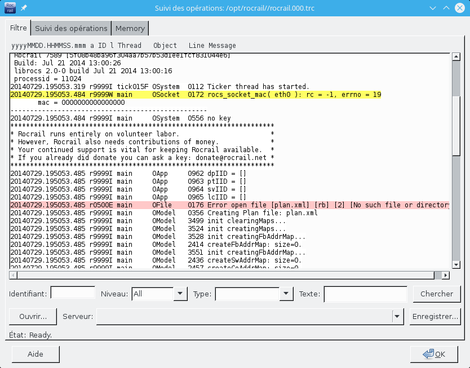Screen dimensions: 470x368
Task: Open the Suivi des opérations tab
Action: click(x=71, y=28)
